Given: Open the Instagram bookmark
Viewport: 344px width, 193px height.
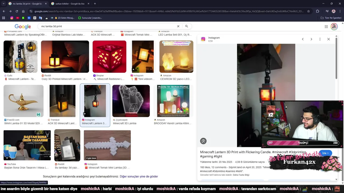Looking at the screenshot, I should click(x=12, y=18).
